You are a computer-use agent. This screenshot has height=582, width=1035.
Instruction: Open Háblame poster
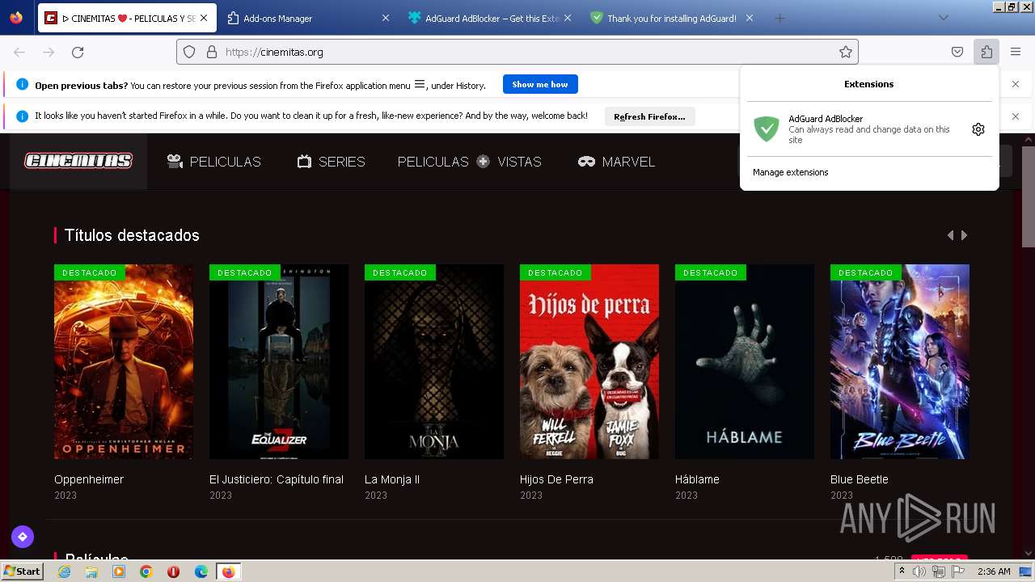[x=745, y=361]
